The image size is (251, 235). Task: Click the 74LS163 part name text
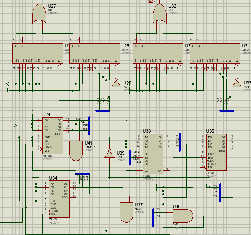click(x=48, y=156)
